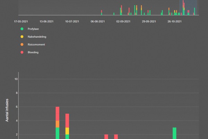Hide the Risicomoment series via its label
The height and width of the screenshot is (139, 208).
pyautogui.click(x=36, y=44)
